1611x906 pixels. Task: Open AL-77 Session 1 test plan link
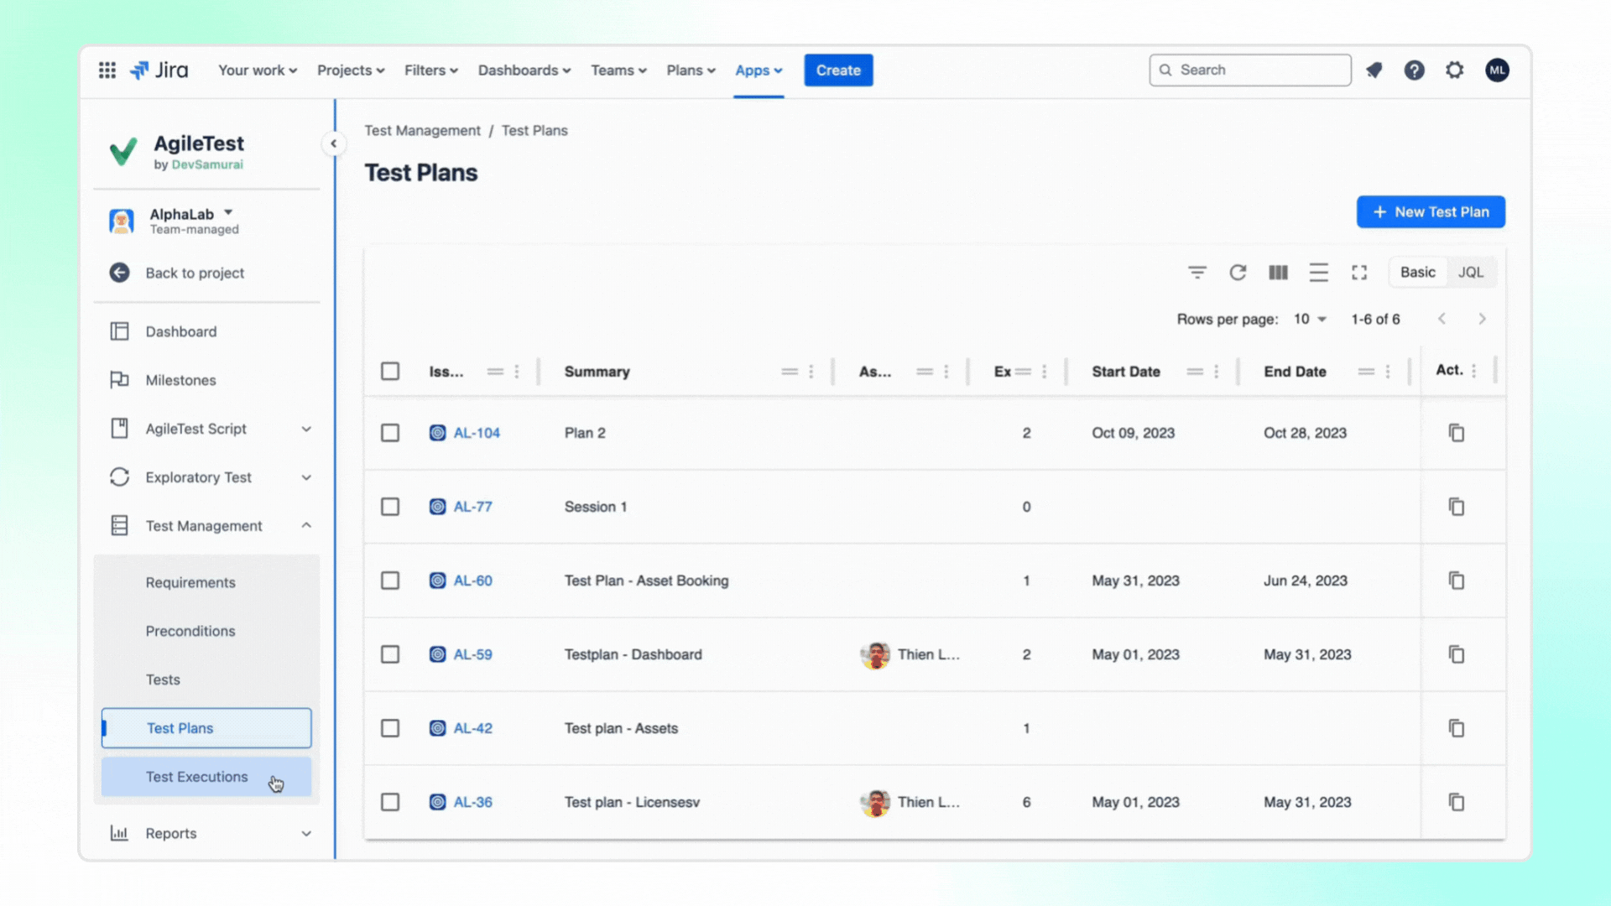point(472,506)
